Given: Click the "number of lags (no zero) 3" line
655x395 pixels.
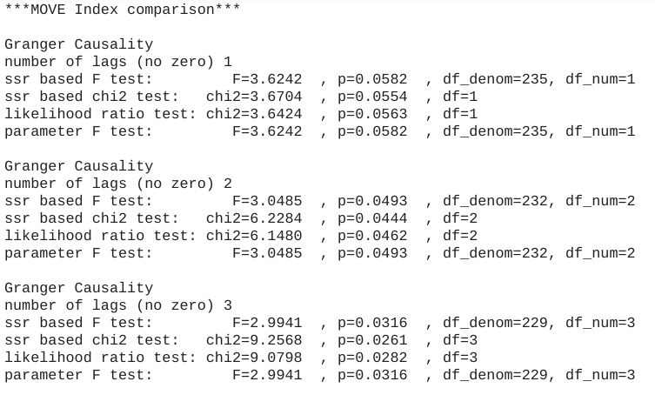Looking at the screenshot, I should pyautogui.click(x=118, y=305).
